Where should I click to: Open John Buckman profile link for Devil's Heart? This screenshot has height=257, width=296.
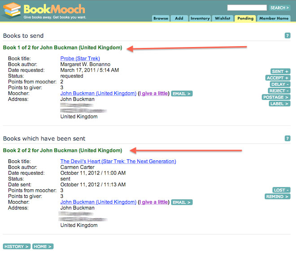98,202
